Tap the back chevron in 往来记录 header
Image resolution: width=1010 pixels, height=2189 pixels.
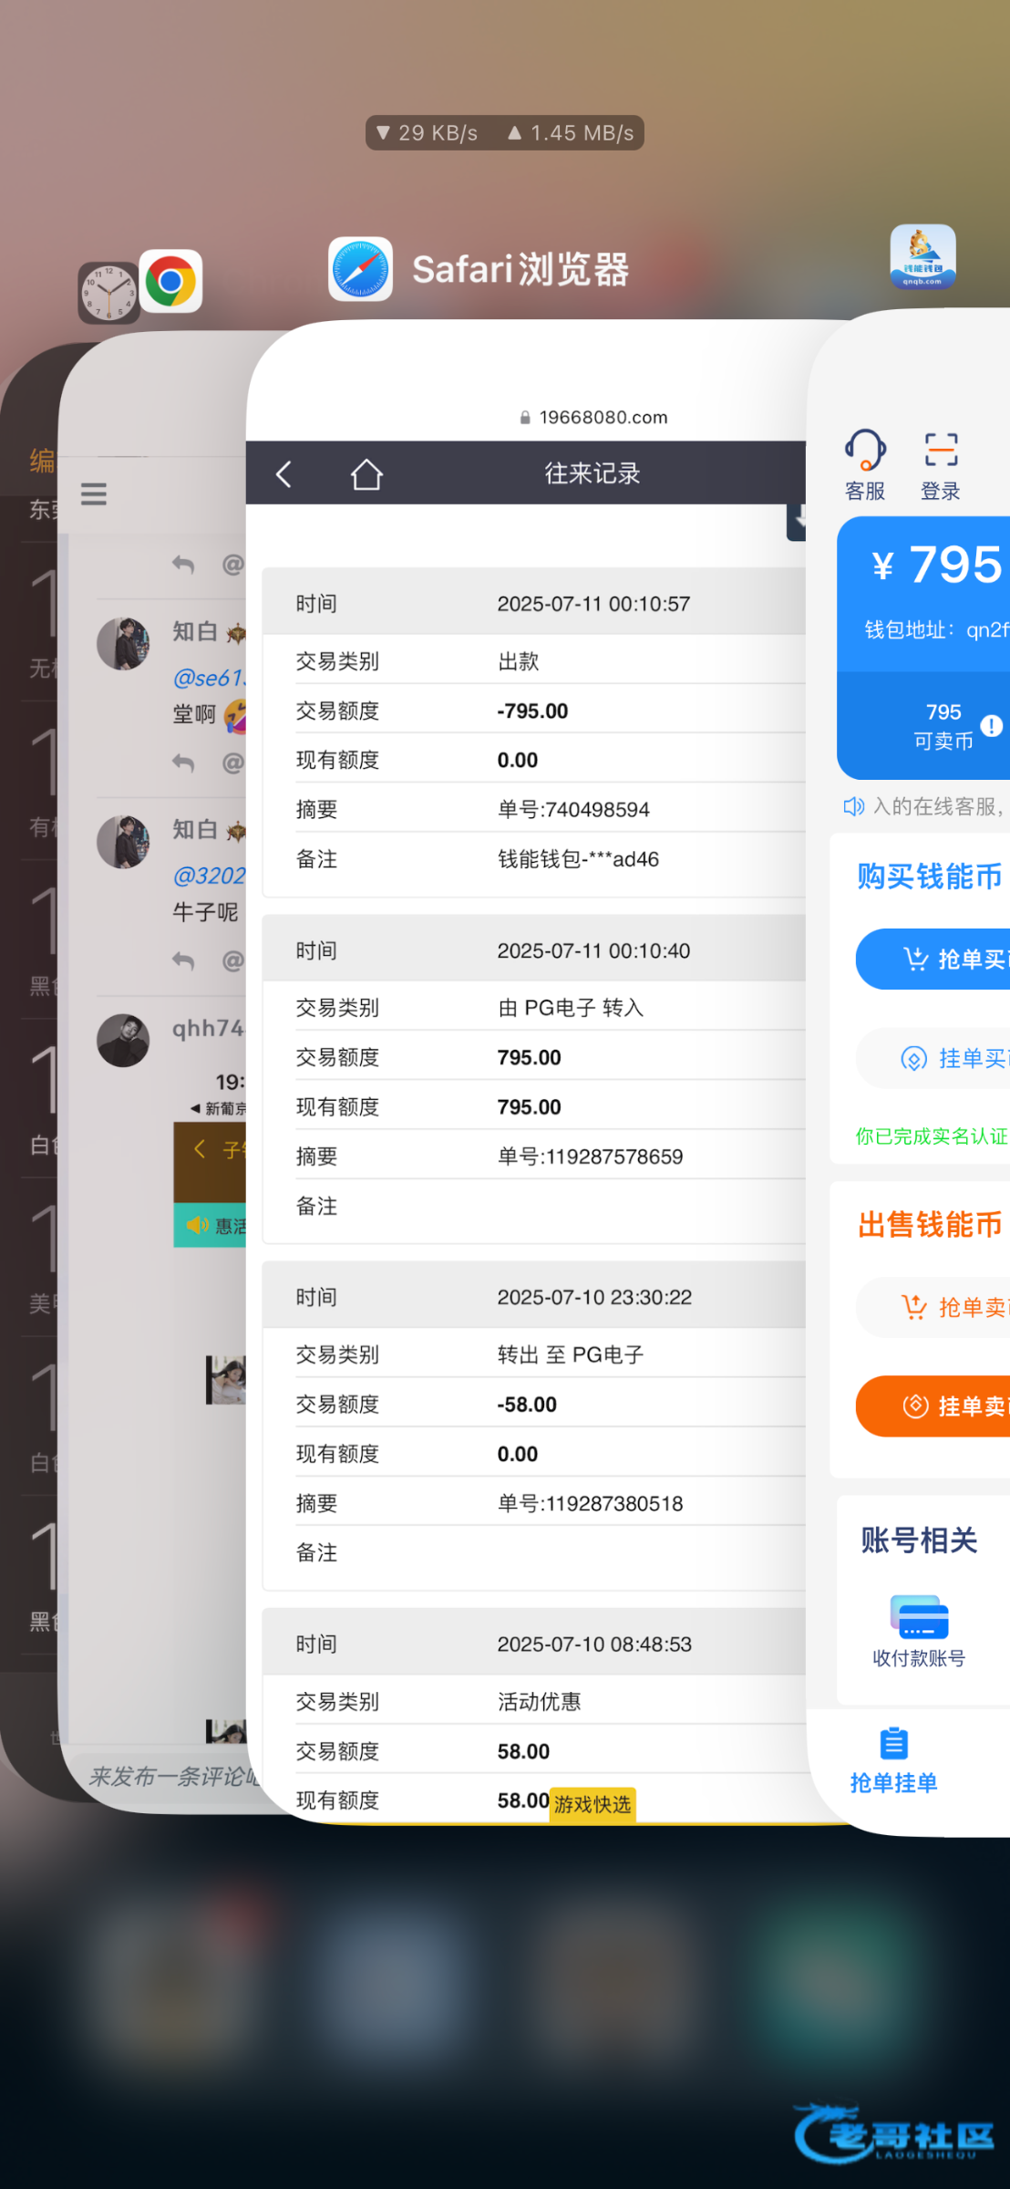click(284, 474)
